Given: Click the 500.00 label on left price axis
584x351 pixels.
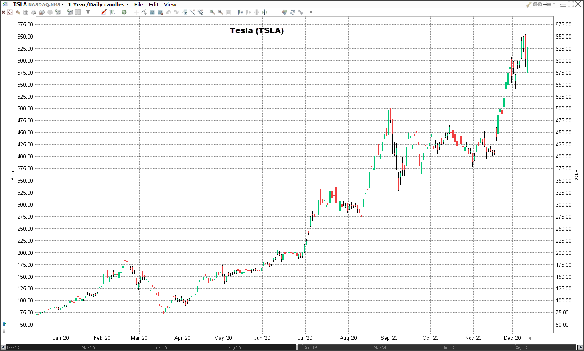Looking at the screenshot, I should pos(25,108).
